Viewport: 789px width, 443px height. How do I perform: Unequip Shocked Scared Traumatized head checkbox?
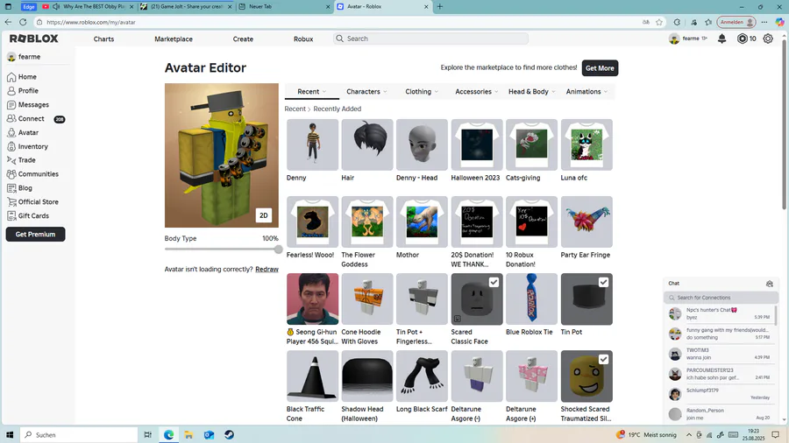tap(603, 360)
